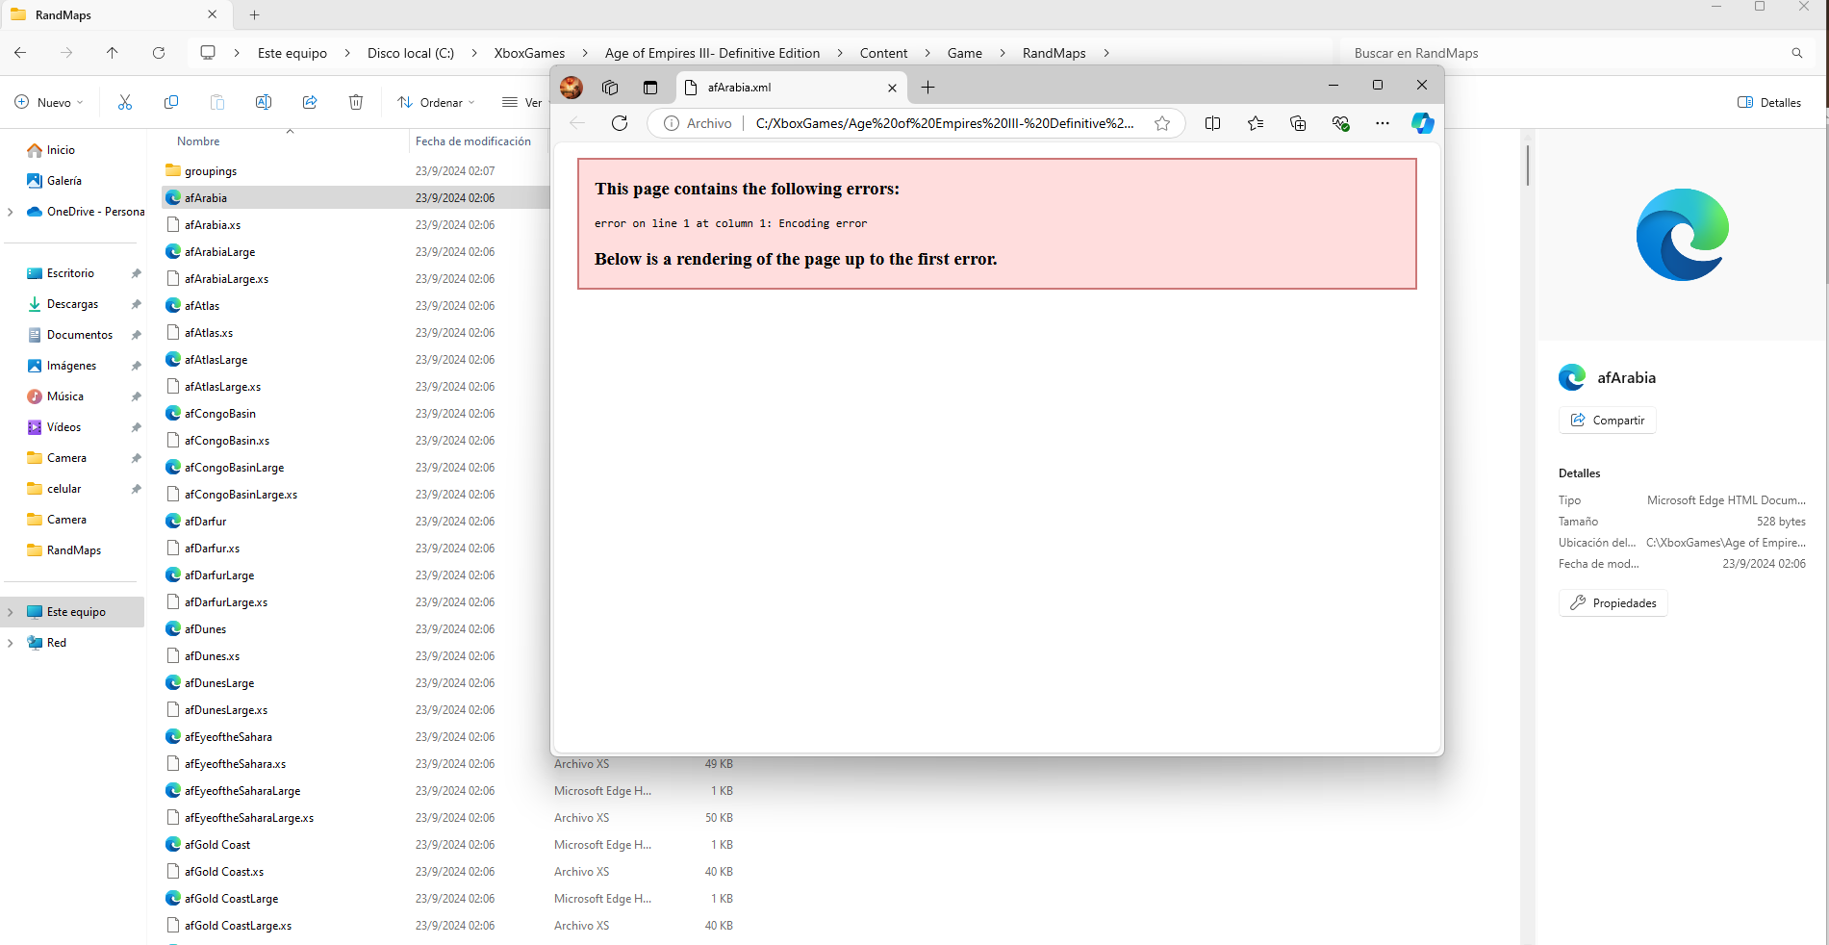This screenshot has width=1829, height=945.
Task: Open the Nuevo dropdown menu
Action: (50, 102)
